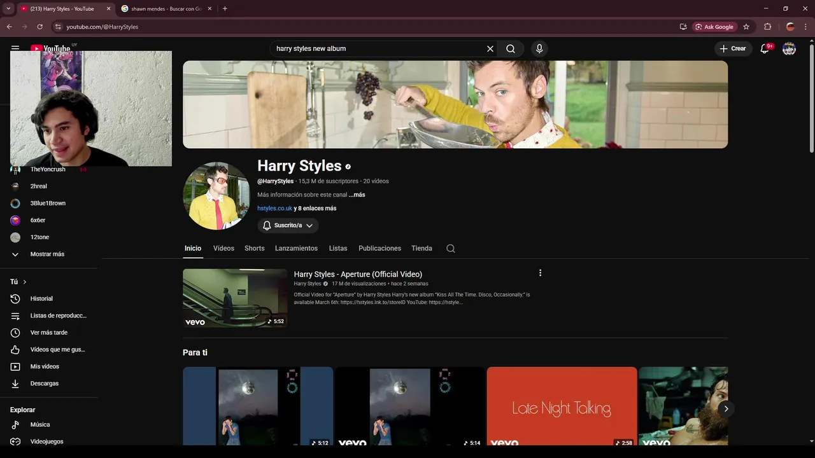Play the Aperture official video thumbnail
Image resolution: width=815 pixels, height=458 pixels.
coord(235,298)
